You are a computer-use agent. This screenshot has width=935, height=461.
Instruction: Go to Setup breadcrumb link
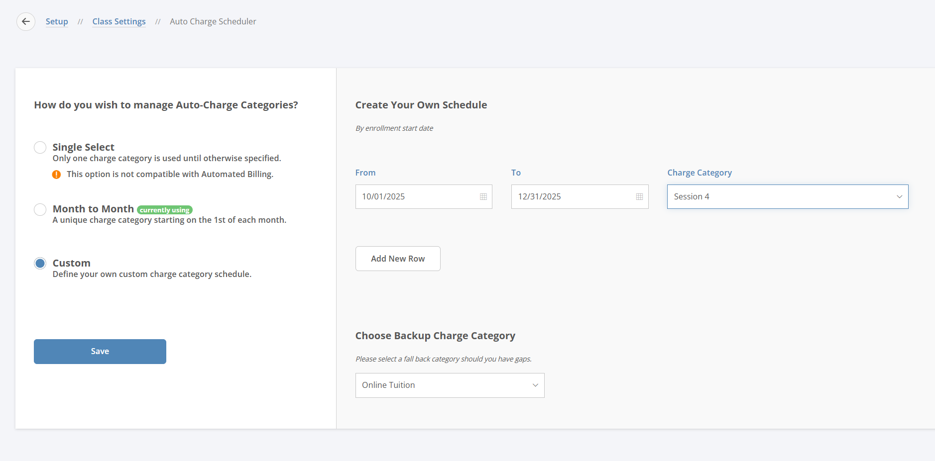[x=57, y=21]
